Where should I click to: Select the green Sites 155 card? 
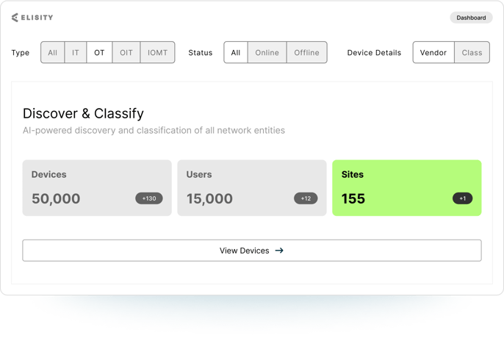click(x=407, y=188)
